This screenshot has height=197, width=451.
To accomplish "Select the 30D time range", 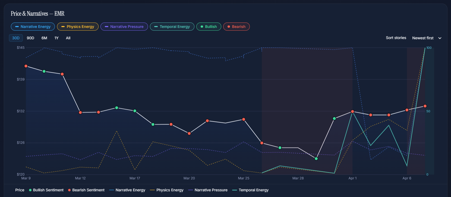I will [16, 38].
